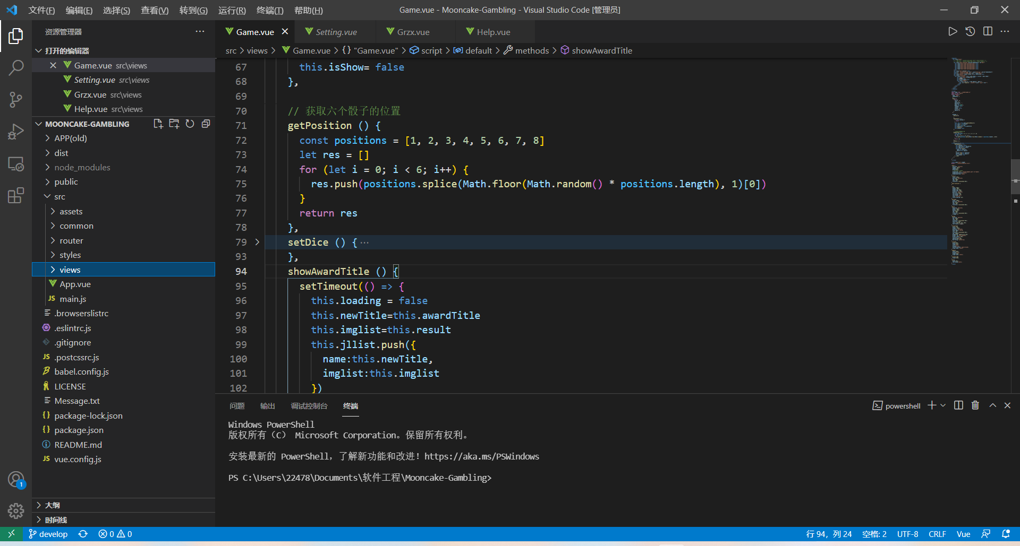Refresh the MOONCAKE-GAMBLING explorer tree
1020x546 pixels.
pos(190,124)
